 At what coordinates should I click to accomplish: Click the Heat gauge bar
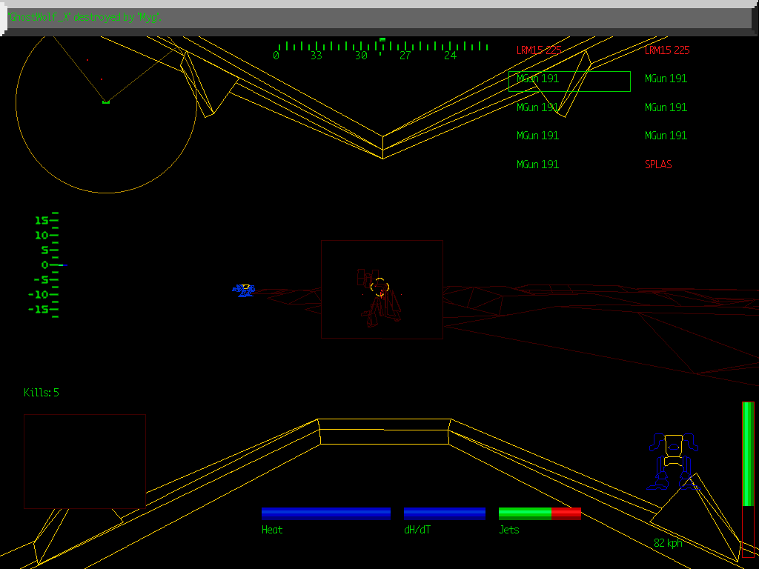326,513
